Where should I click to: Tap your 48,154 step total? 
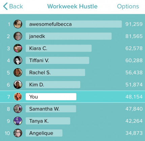pos(134,97)
